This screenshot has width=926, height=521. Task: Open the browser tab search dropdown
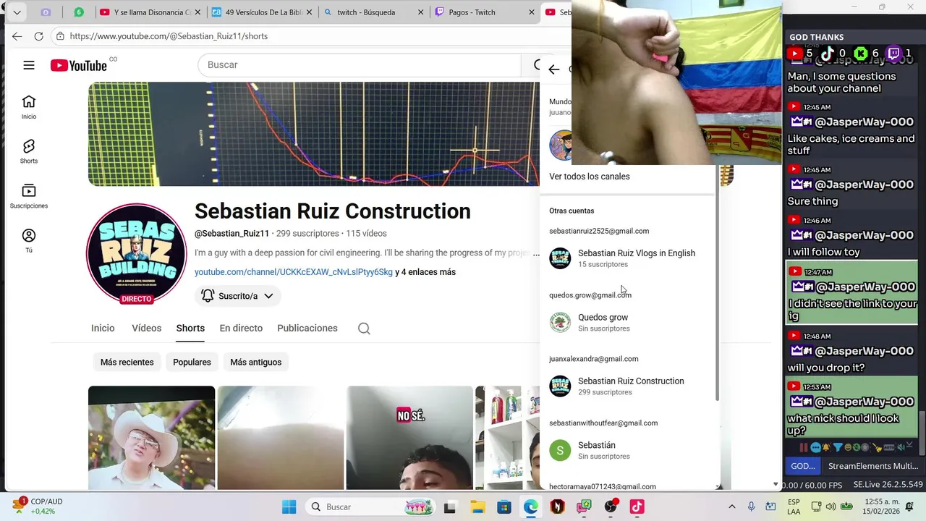(17, 12)
